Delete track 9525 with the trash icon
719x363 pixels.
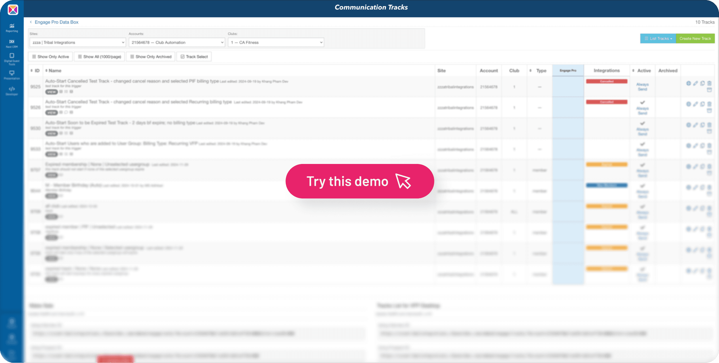[709, 83]
